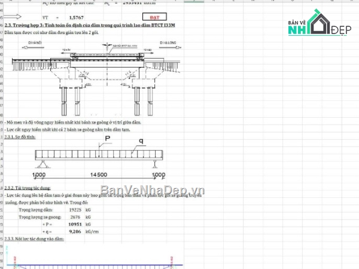Select the internal force diagram at the bottom

[94, 257]
